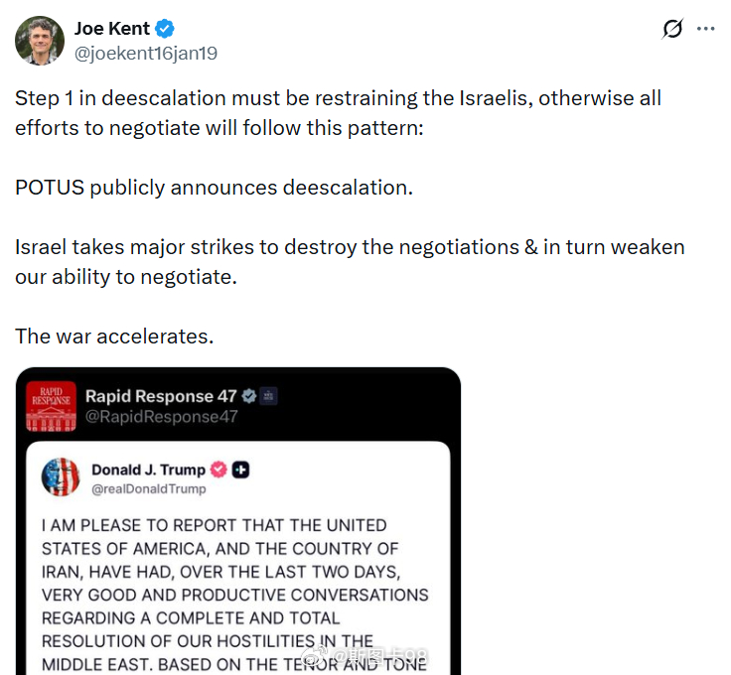Click Joe Kent's blue verified badge

point(166,29)
